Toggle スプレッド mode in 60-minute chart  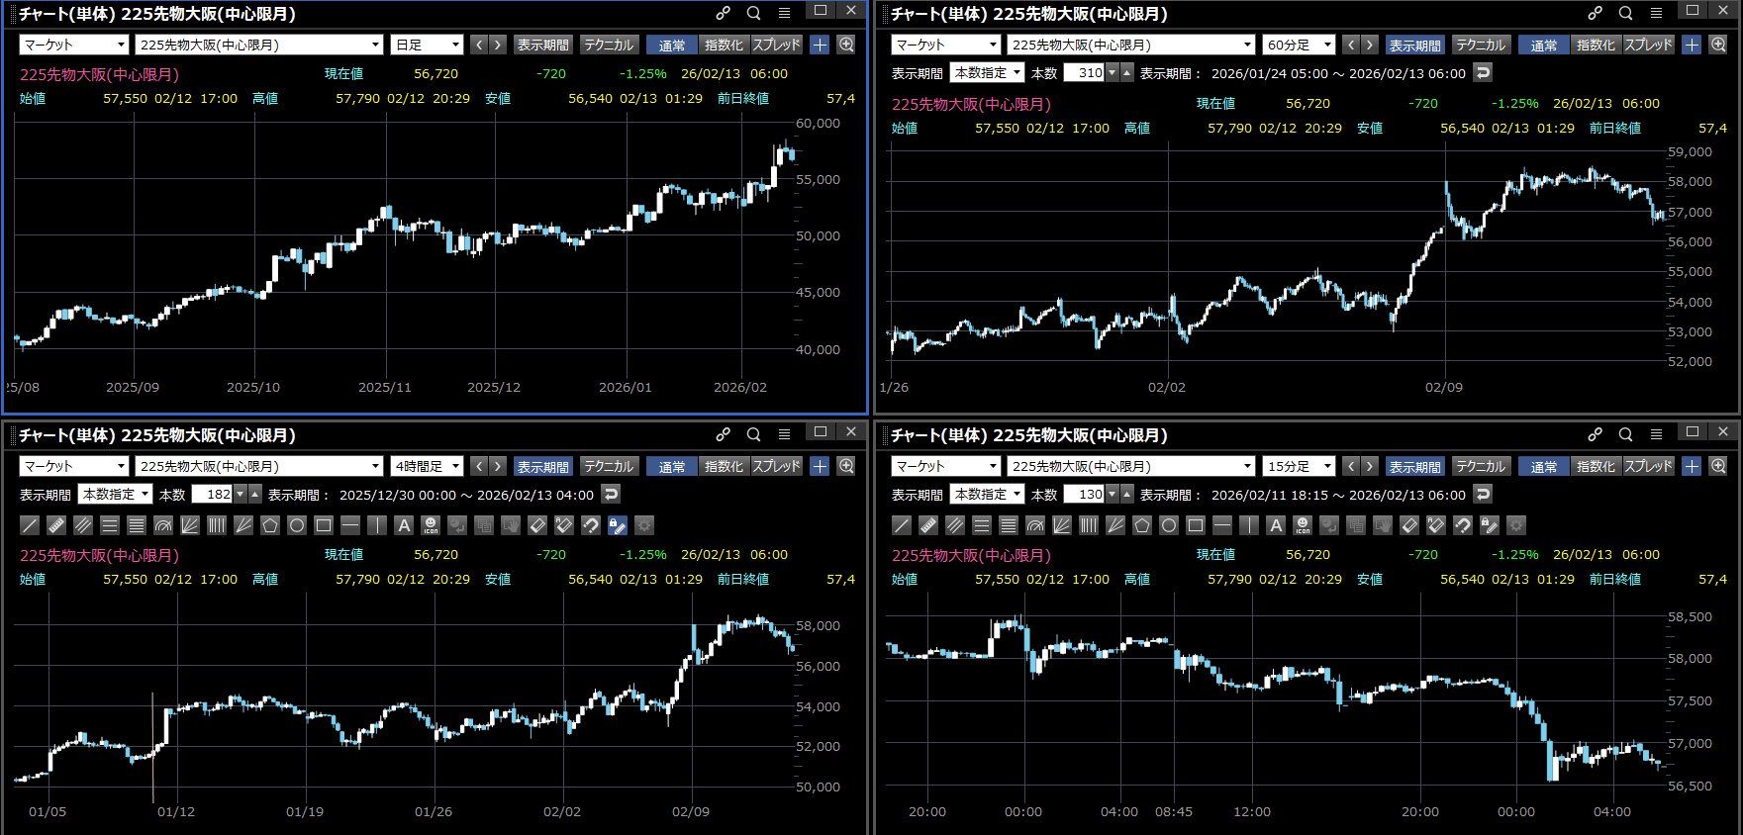pyautogui.click(x=1648, y=45)
